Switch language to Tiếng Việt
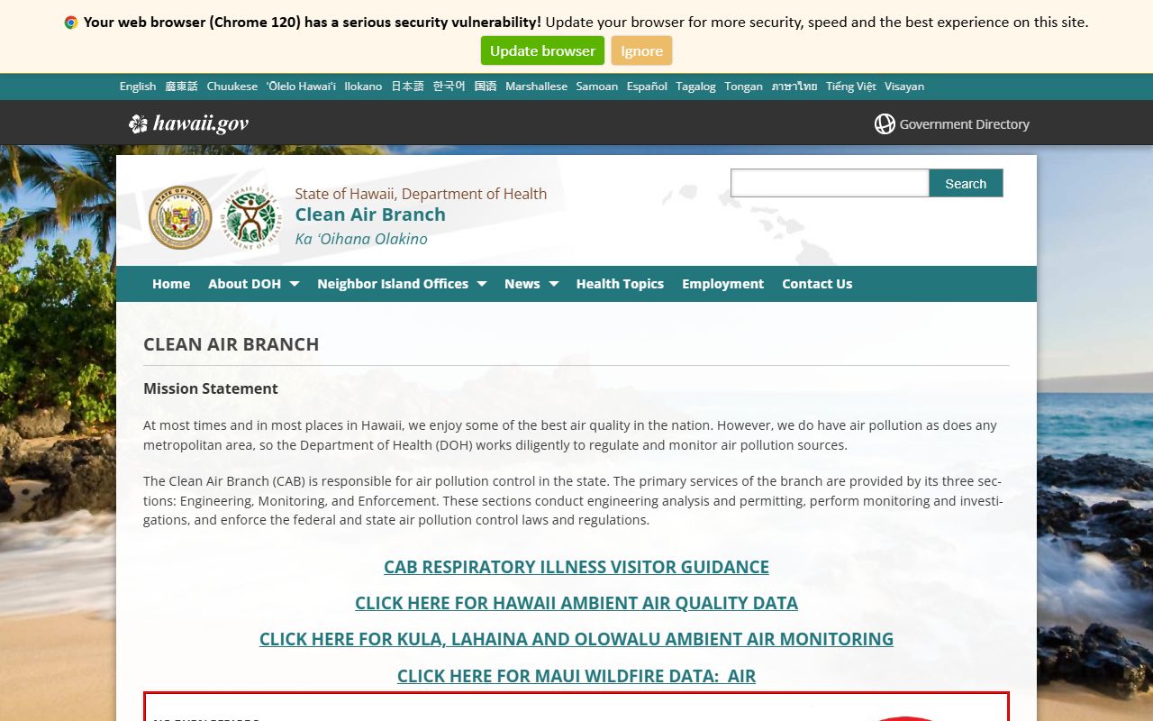The image size is (1153, 721). coord(851,87)
